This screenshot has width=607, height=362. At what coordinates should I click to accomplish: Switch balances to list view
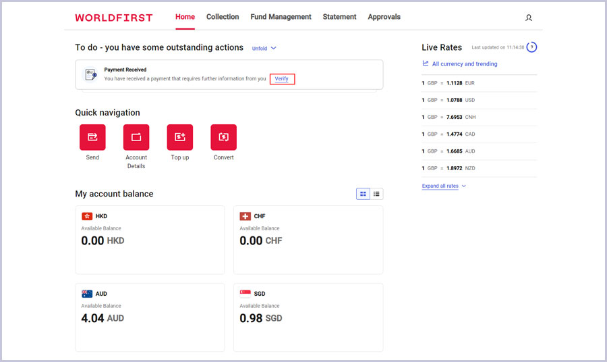click(x=376, y=194)
